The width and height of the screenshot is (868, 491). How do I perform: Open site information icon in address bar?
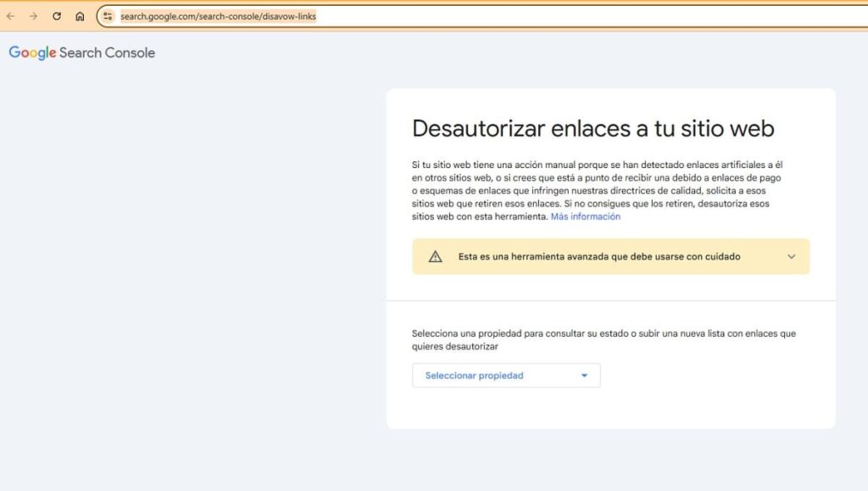coord(108,16)
